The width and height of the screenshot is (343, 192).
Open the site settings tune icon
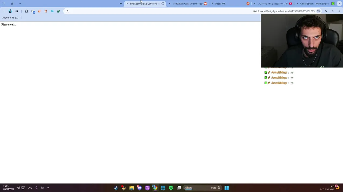pyautogui.click(x=318, y=11)
